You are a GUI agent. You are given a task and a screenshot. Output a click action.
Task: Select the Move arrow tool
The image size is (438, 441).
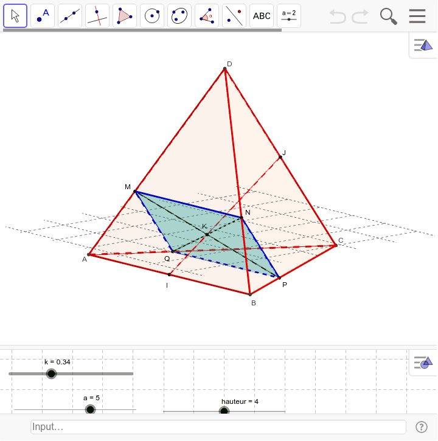click(x=15, y=16)
